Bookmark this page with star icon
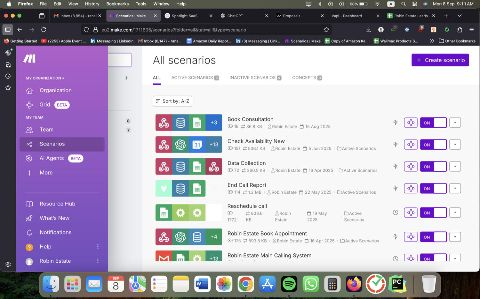The height and width of the screenshot is (299, 480). (x=326, y=30)
